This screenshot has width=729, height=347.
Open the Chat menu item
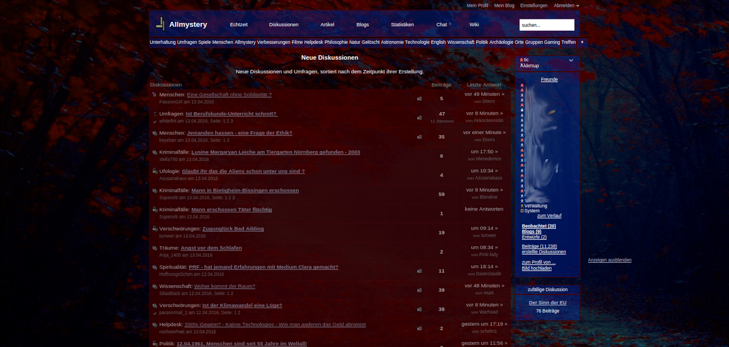click(442, 25)
